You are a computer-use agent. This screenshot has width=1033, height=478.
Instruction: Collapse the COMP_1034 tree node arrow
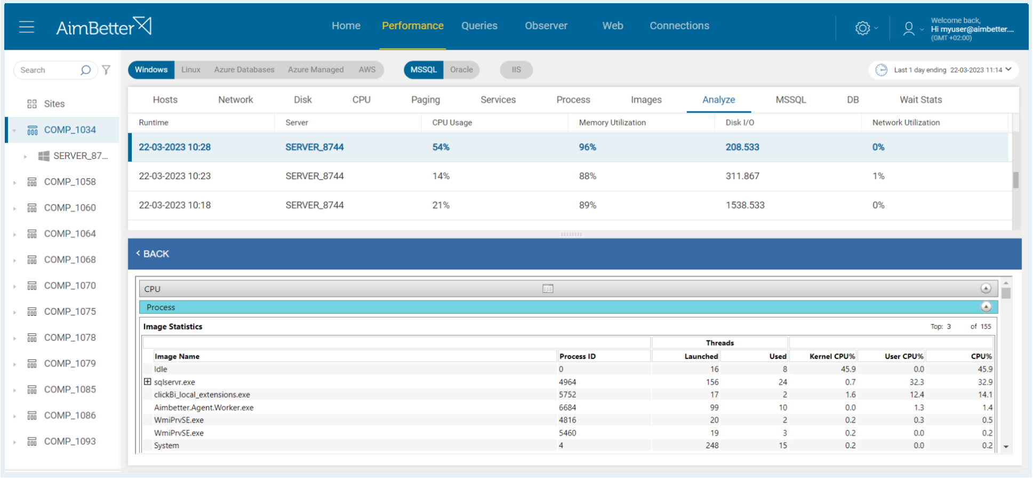tap(14, 130)
